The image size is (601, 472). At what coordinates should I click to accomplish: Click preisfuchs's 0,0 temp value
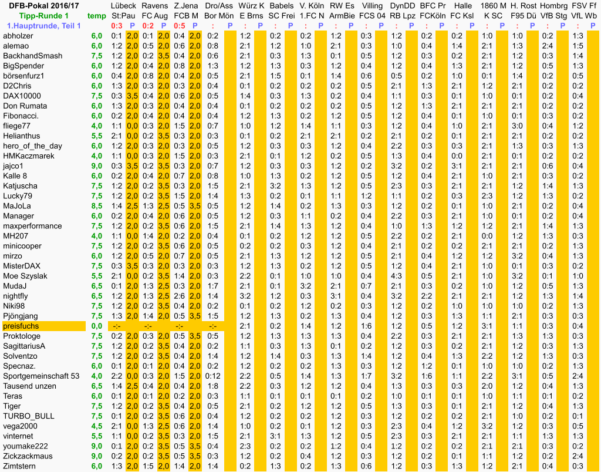coord(97,326)
